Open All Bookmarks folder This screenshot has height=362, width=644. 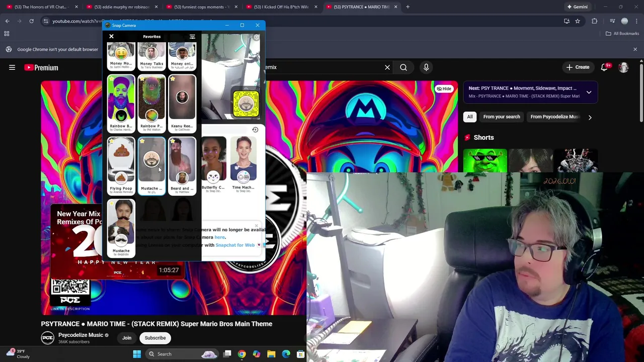(622, 34)
